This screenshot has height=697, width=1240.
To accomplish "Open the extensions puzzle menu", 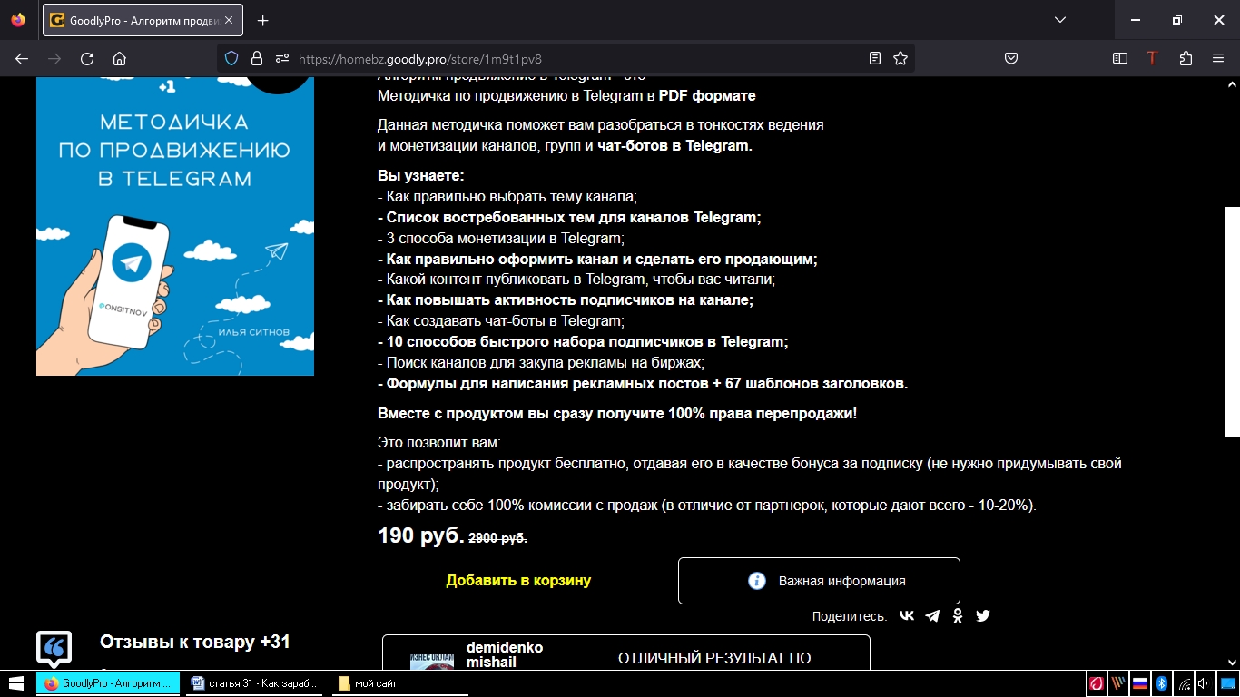I will click(1186, 58).
